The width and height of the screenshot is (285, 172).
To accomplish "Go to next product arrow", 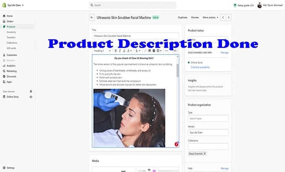I will [x=229, y=18].
